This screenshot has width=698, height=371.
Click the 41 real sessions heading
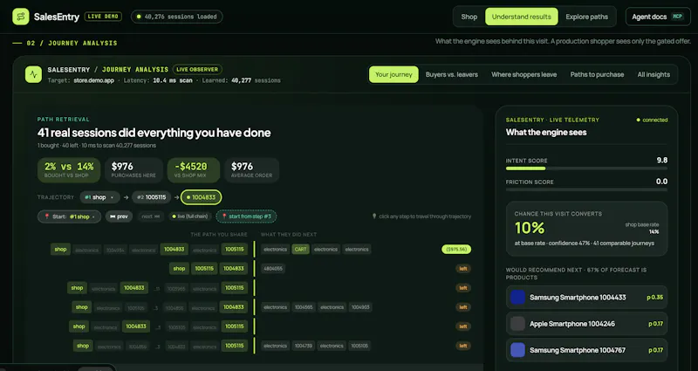tap(154, 133)
